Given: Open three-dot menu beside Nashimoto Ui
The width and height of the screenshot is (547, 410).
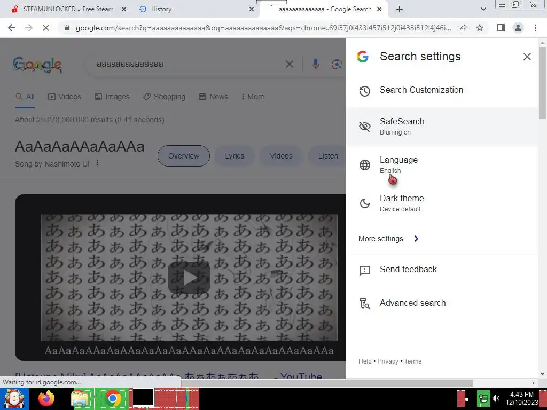Looking at the screenshot, I should coord(98,163).
